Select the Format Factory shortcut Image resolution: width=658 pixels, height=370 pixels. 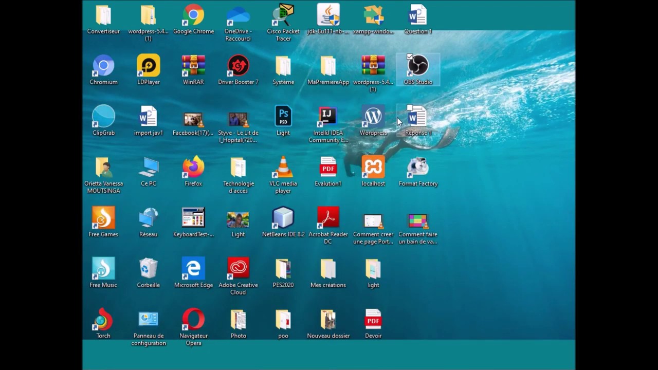click(418, 167)
